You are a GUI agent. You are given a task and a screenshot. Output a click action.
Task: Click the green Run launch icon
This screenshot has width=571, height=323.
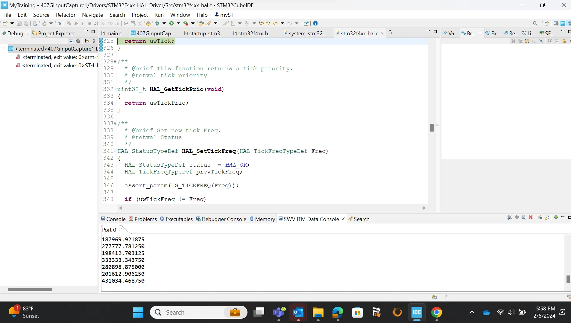pos(171,23)
